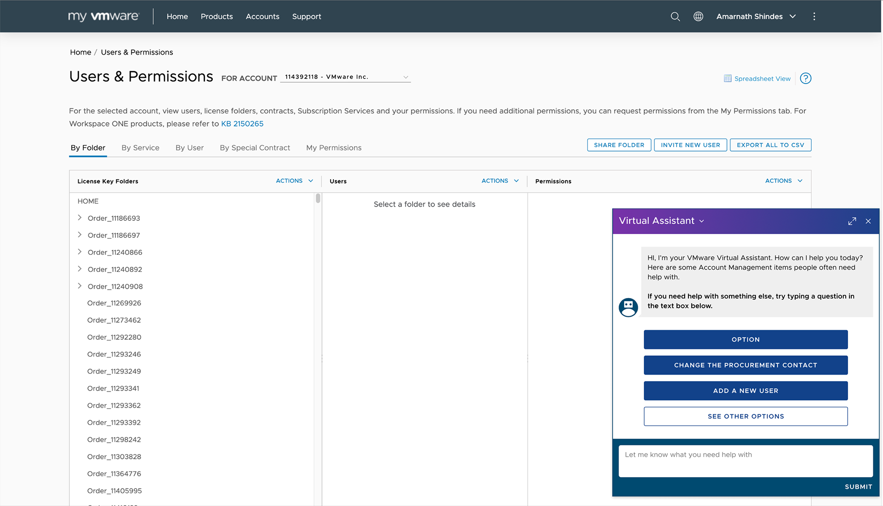The height and width of the screenshot is (506, 883).
Task: Expand the Order_11240866 folder
Action: 80,252
